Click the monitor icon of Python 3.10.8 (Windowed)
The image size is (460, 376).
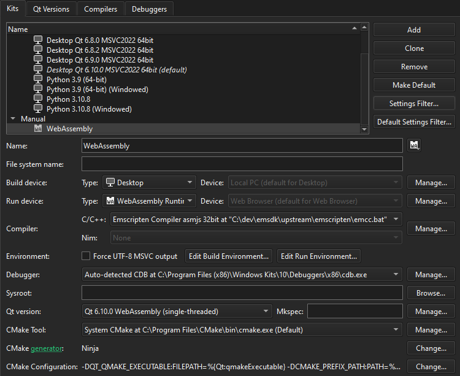pos(38,109)
